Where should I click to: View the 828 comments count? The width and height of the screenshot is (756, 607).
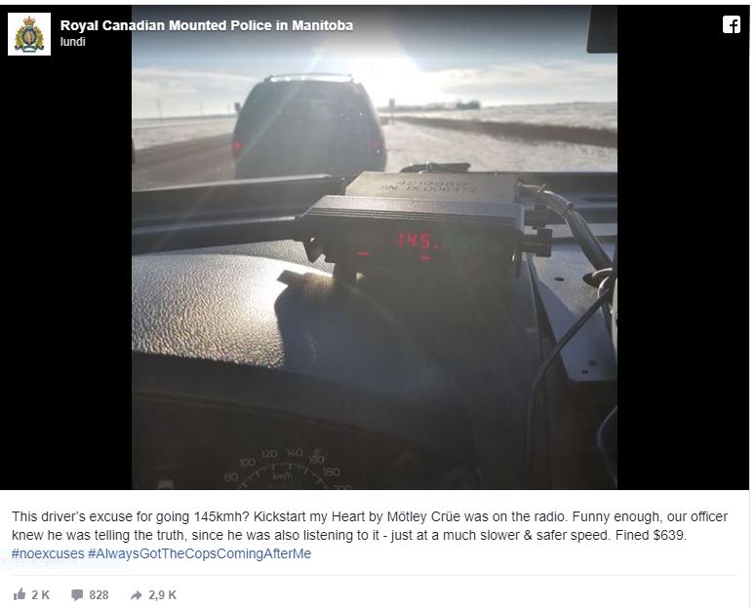point(99,595)
